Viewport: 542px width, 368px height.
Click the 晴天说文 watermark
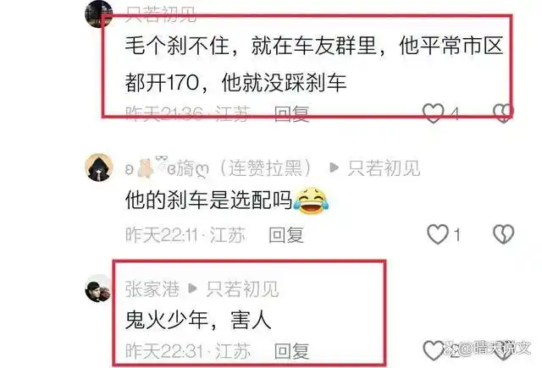[x=487, y=349]
